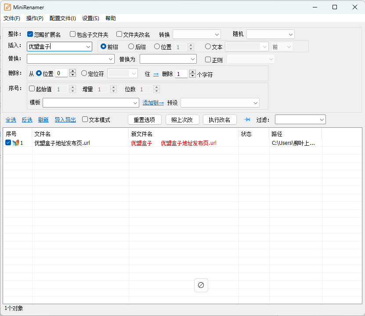This screenshot has width=365, height=316.
Task: Toggle the 忽略扩展名 checkbox
Action: coord(30,34)
